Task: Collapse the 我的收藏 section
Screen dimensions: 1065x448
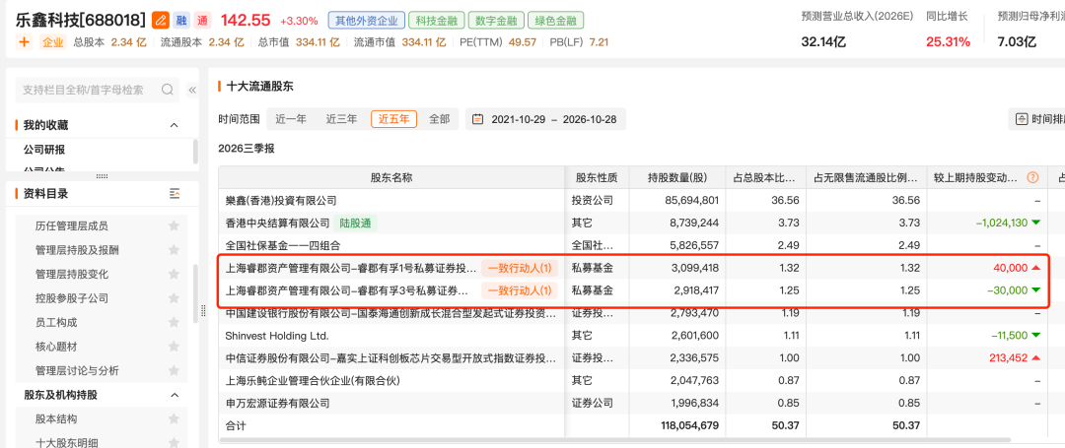Action: (x=174, y=125)
